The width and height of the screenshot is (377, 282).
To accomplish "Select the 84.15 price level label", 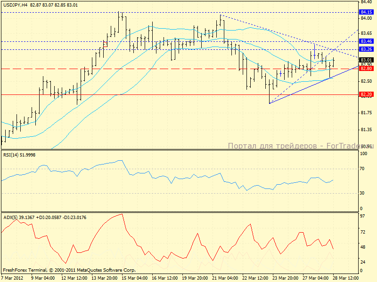I will click(x=367, y=12).
